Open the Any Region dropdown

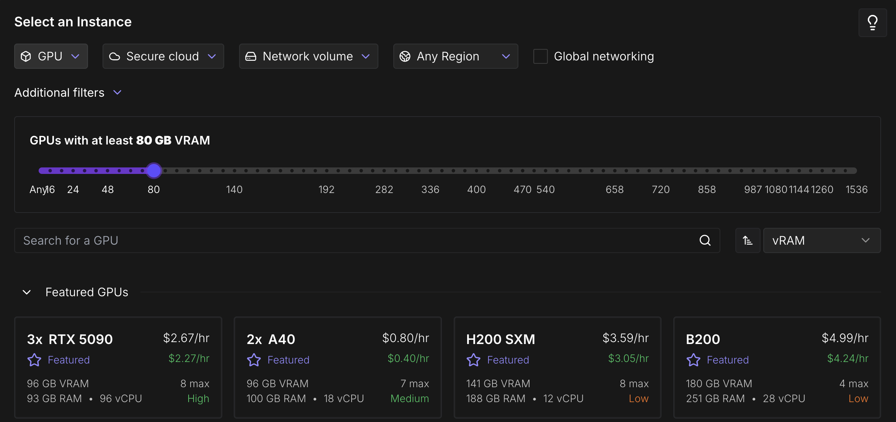455,57
